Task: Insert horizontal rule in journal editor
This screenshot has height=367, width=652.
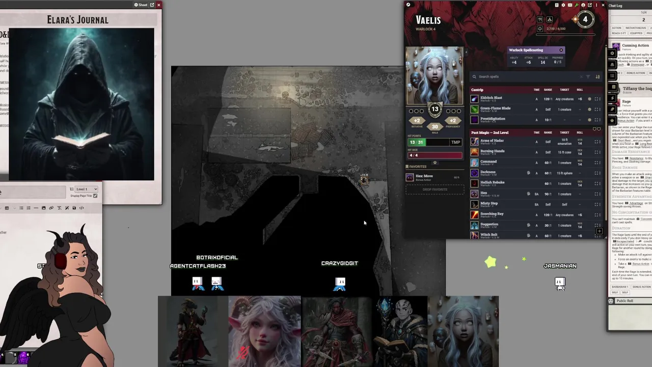Action: (36, 208)
